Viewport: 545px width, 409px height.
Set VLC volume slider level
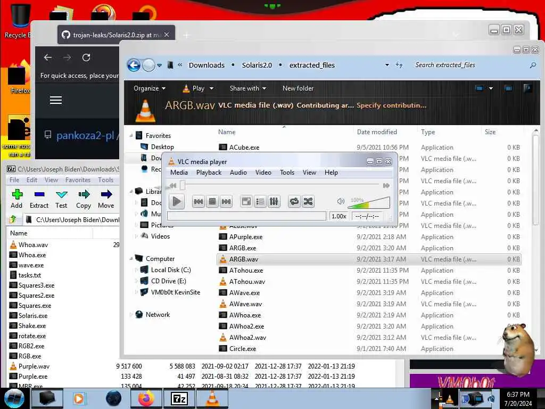coord(369,202)
